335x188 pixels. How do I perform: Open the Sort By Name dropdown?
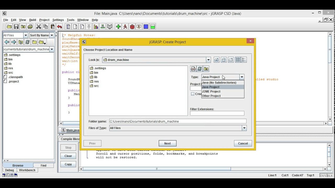(x=52, y=35)
